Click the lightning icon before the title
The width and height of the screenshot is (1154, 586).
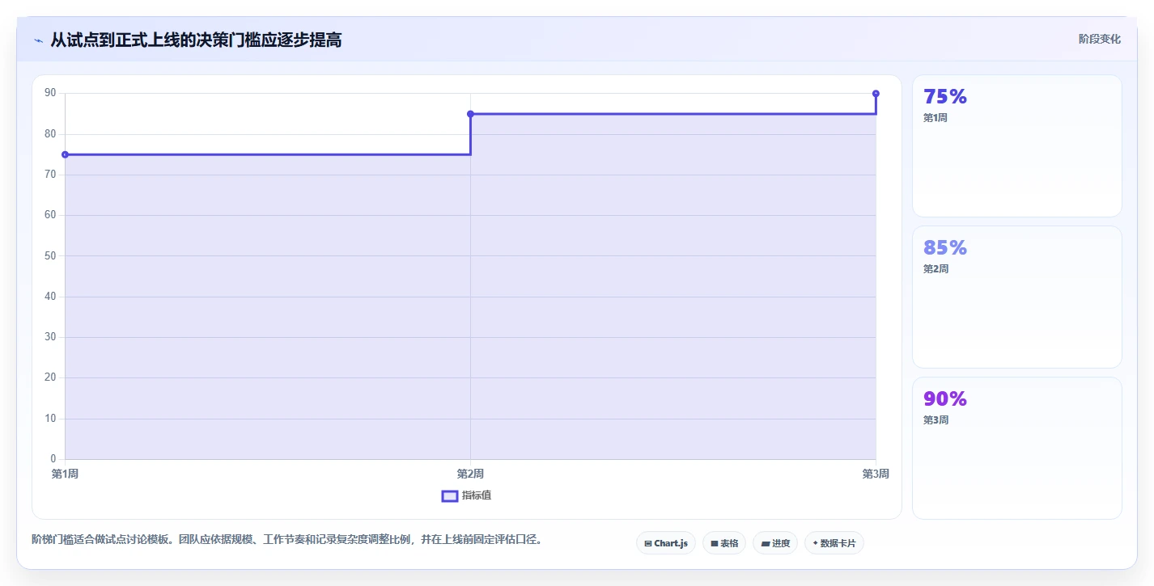pos(38,40)
